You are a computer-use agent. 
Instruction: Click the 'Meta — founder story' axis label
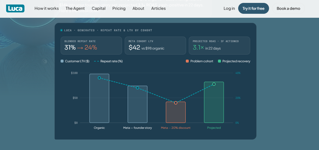click(137, 128)
